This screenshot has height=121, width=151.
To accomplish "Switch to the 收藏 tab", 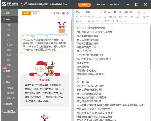I will tap(35, 13).
